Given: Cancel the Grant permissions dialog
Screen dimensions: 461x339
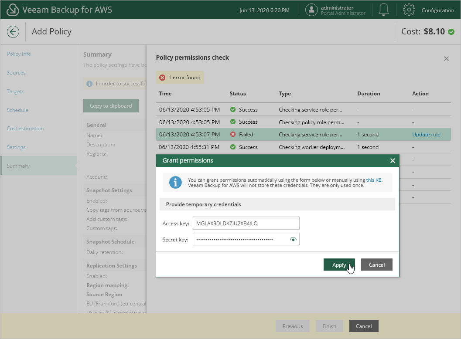Looking at the screenshot, I should coord(377,264).
